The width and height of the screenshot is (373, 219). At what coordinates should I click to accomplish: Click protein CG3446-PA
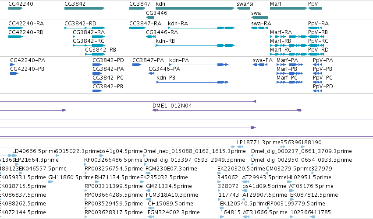pos(152,73)
